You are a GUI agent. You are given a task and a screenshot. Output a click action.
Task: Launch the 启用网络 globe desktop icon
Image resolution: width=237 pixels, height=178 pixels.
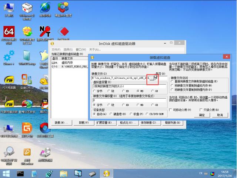(x=45, y=10)
